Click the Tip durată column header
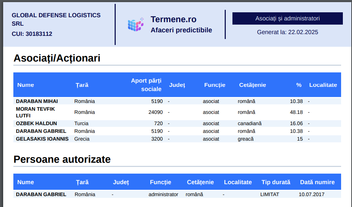Image resolution: width=352 pixels, height=207 pixels. [x=276, y=182]
